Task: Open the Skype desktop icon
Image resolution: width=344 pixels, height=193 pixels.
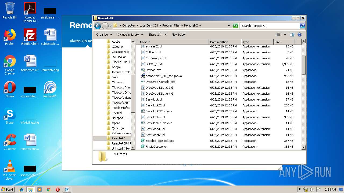Action: [x=10, y=116]
